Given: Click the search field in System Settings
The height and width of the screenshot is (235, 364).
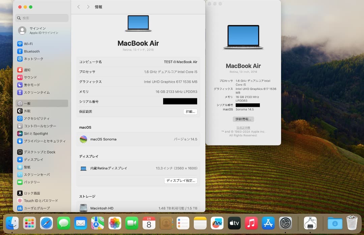Looking at the screenshot, I should click(42, 18).
